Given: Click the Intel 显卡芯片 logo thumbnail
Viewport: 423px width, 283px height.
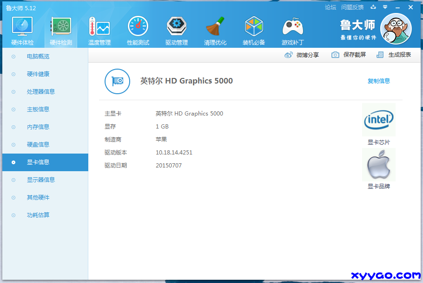Looking at the screenshot, I should (378, 120).
